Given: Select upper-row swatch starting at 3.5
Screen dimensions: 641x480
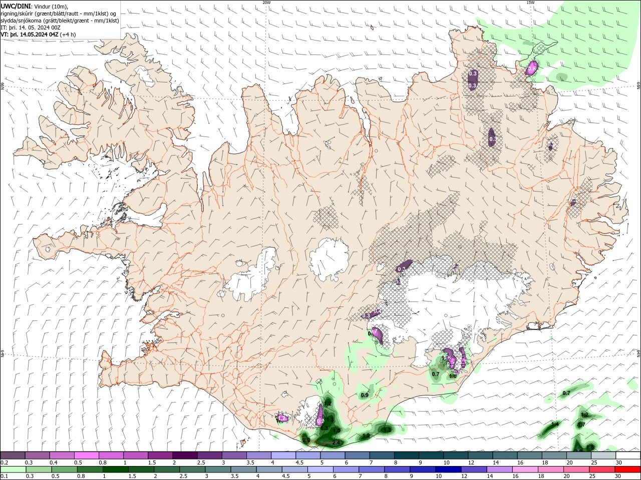Looking at the screenshot, I should pos(259,455).
